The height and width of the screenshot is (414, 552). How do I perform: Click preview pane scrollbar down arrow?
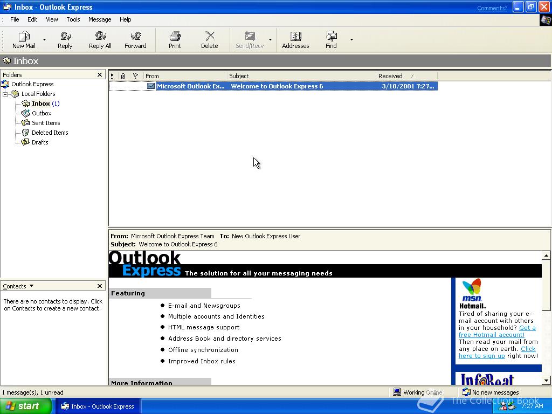(x=546, y=380)
